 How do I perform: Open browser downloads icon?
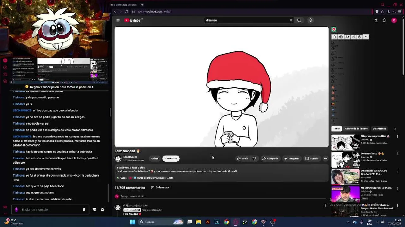(394, 12)
